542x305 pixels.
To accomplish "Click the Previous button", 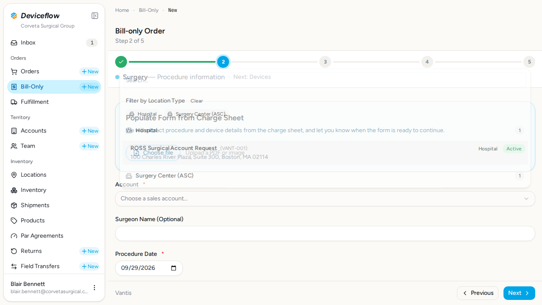I will click(x=478, y=293).
